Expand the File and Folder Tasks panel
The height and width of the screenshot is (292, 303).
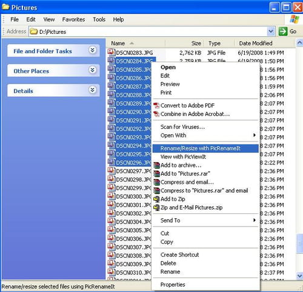(x=92, y=50)
